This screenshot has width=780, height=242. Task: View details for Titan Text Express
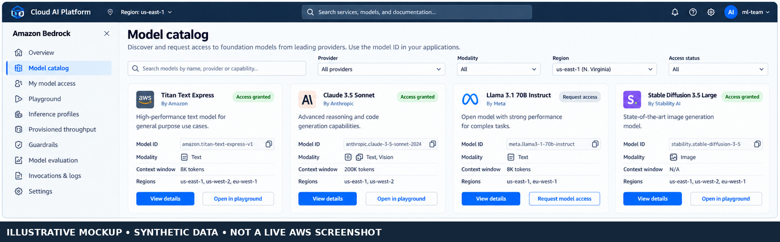pos(165,199)
